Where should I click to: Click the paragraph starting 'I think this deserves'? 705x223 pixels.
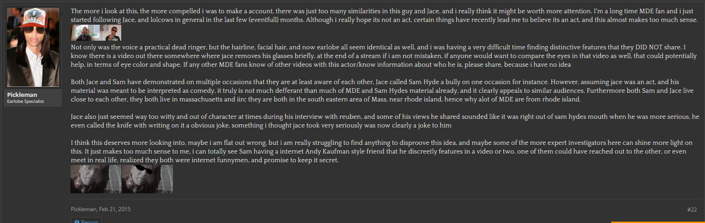point(385,152)
